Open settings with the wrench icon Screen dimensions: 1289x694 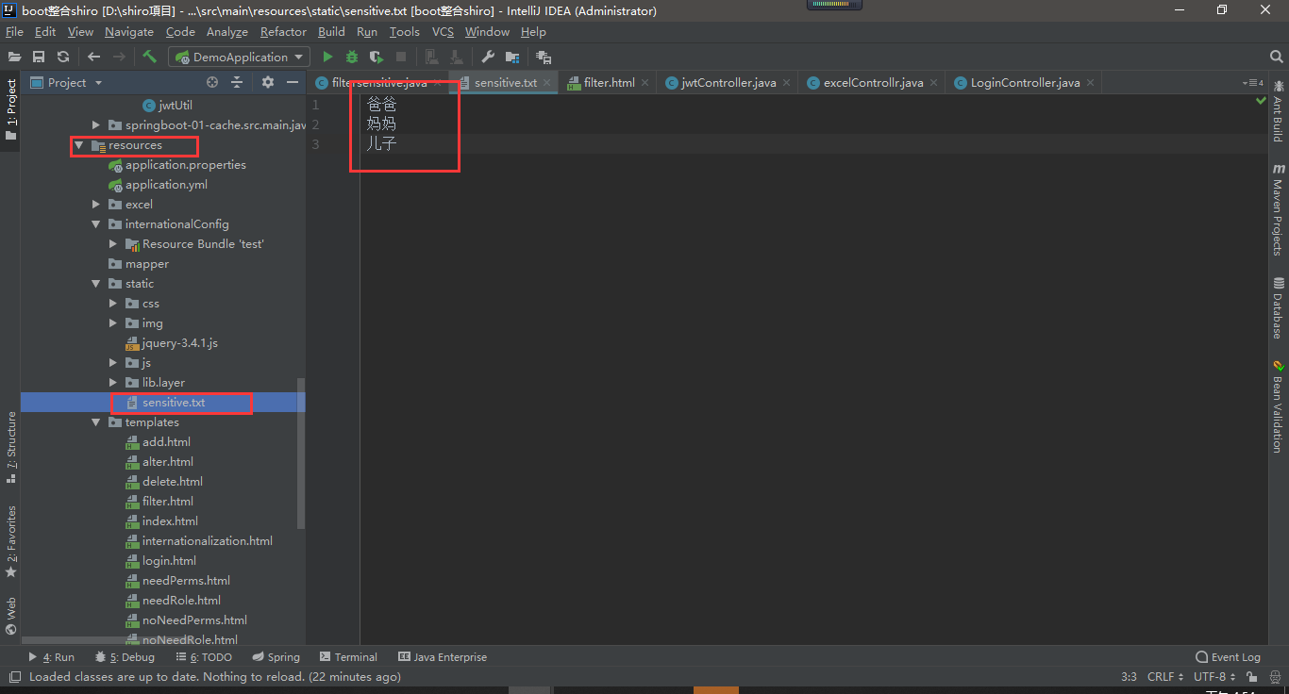(x=488, y=57)
